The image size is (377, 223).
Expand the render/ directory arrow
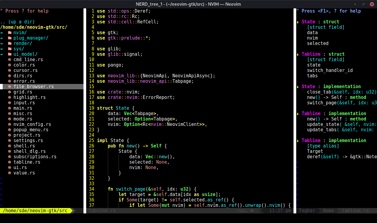coord(1,43)
